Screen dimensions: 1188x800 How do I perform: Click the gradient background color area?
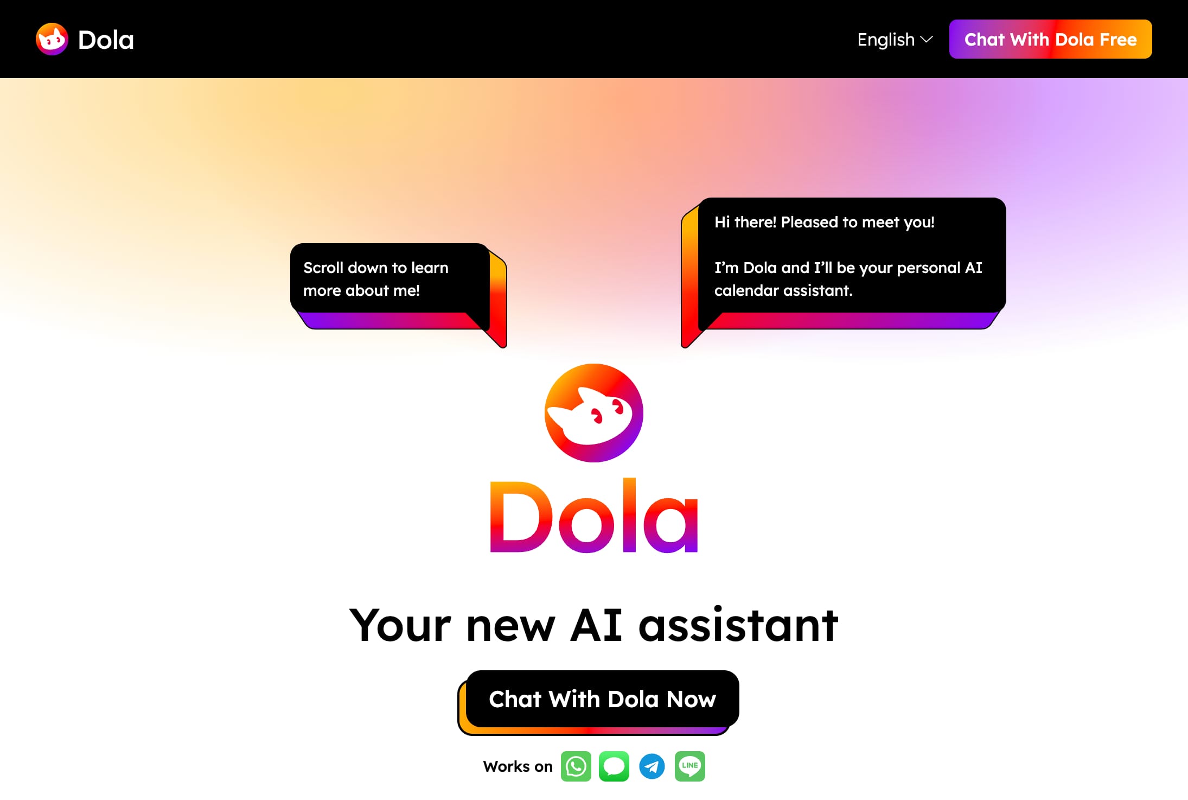pos(178,134)
